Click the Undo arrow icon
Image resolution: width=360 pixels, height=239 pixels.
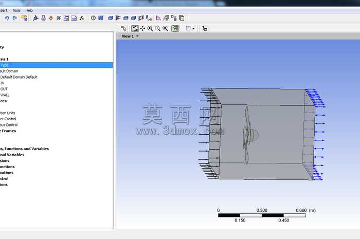[x=7, y=18]
